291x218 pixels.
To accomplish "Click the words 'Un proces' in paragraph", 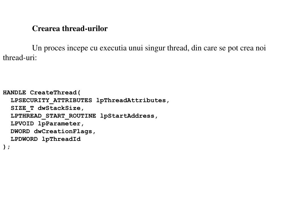I will pyautogui.click(x=49, y=48).
